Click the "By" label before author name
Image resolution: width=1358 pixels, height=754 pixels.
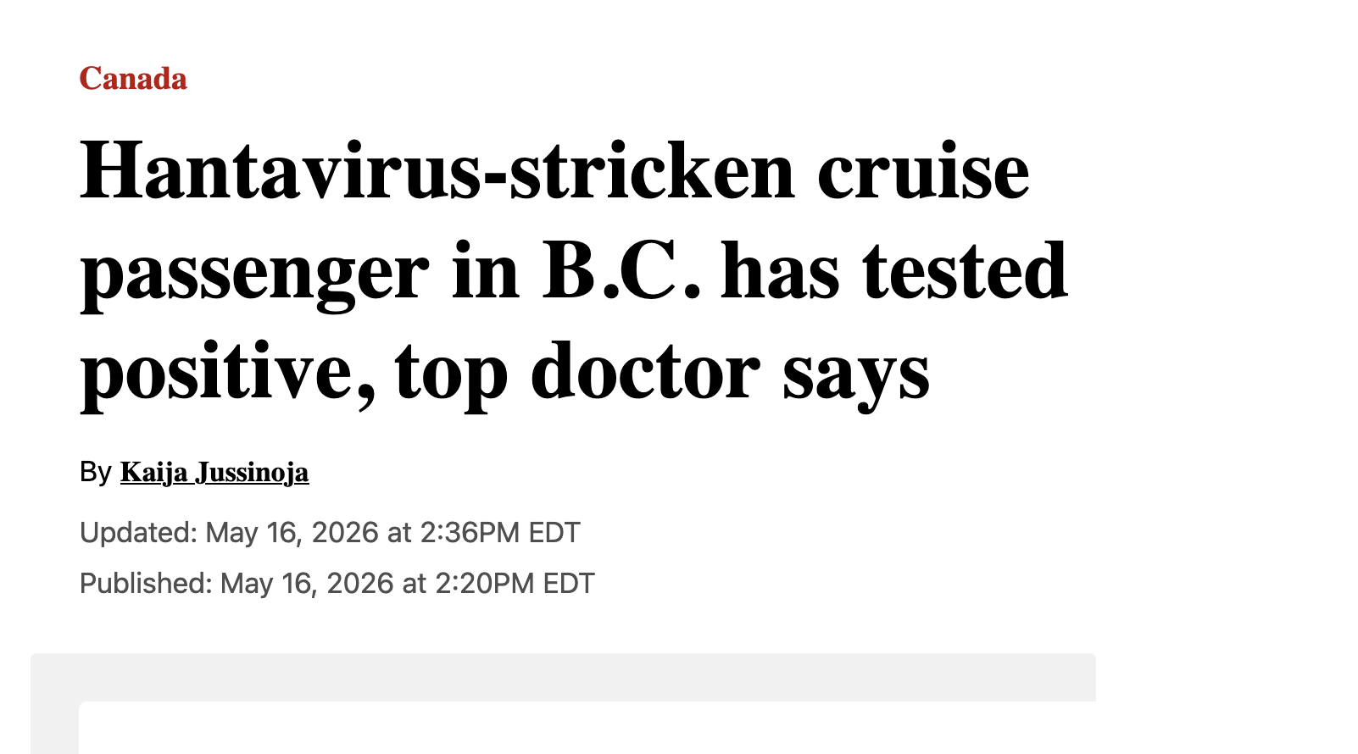click(x=96, y=472)
